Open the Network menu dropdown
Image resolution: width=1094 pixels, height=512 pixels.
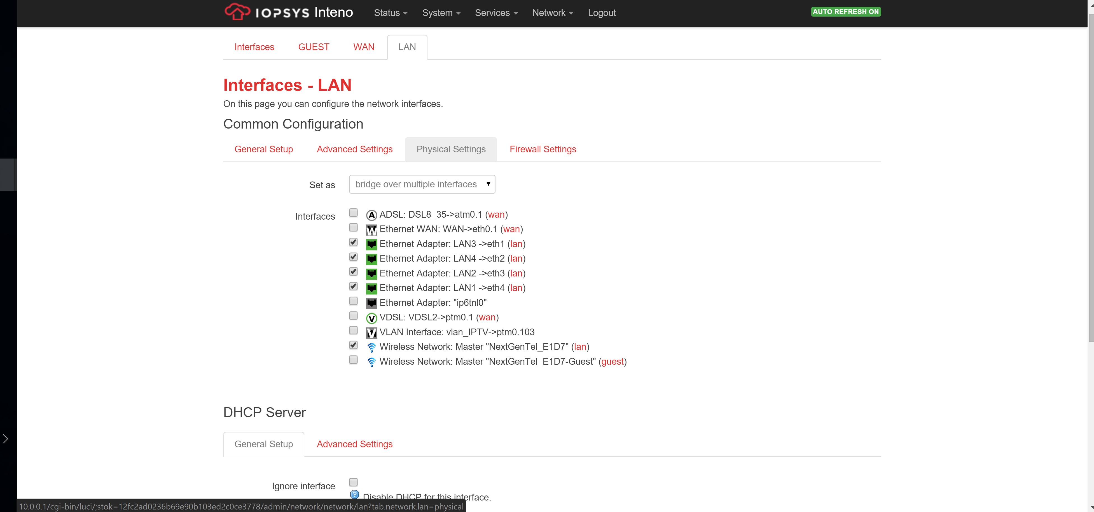[x=553, y=13]
